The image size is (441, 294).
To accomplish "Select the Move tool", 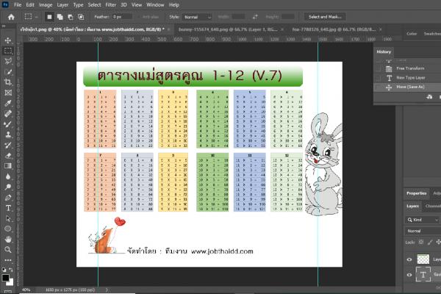I will pyautogui.click(x=8, y=40).
